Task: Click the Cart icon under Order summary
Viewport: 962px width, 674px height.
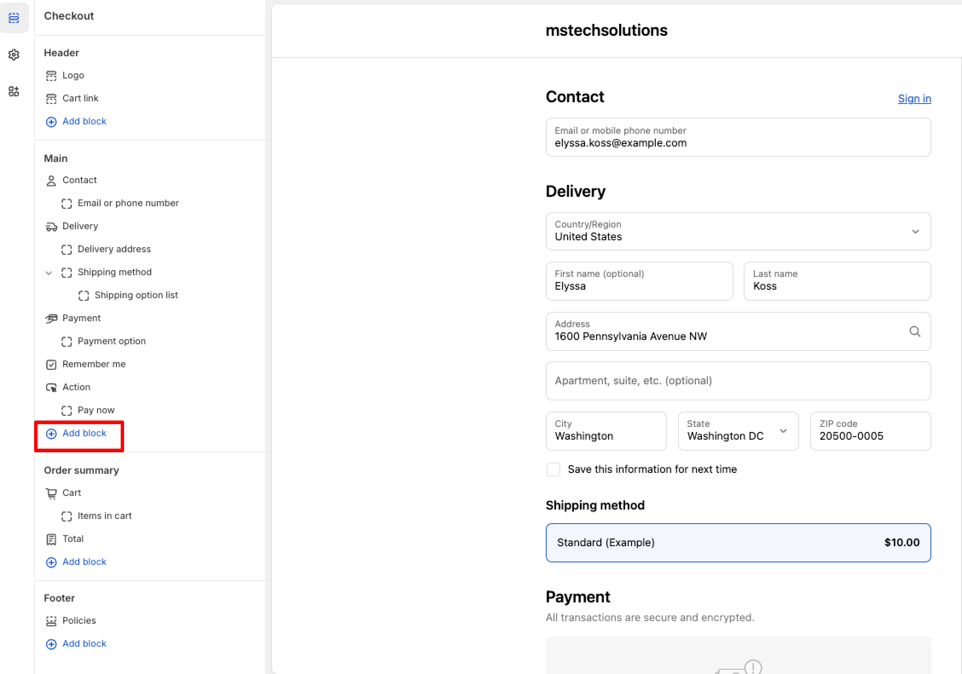Action: [x=51, y=493]
